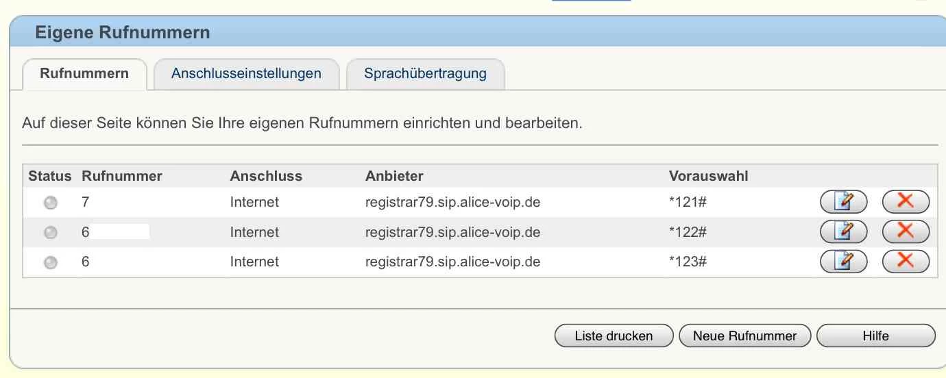The image size is (946, 378).
Task: Click the Vorauswahl column header
Action: 708,176
